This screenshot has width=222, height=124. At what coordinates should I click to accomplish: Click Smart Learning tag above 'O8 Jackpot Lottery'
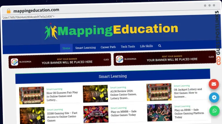pos(182,86)
